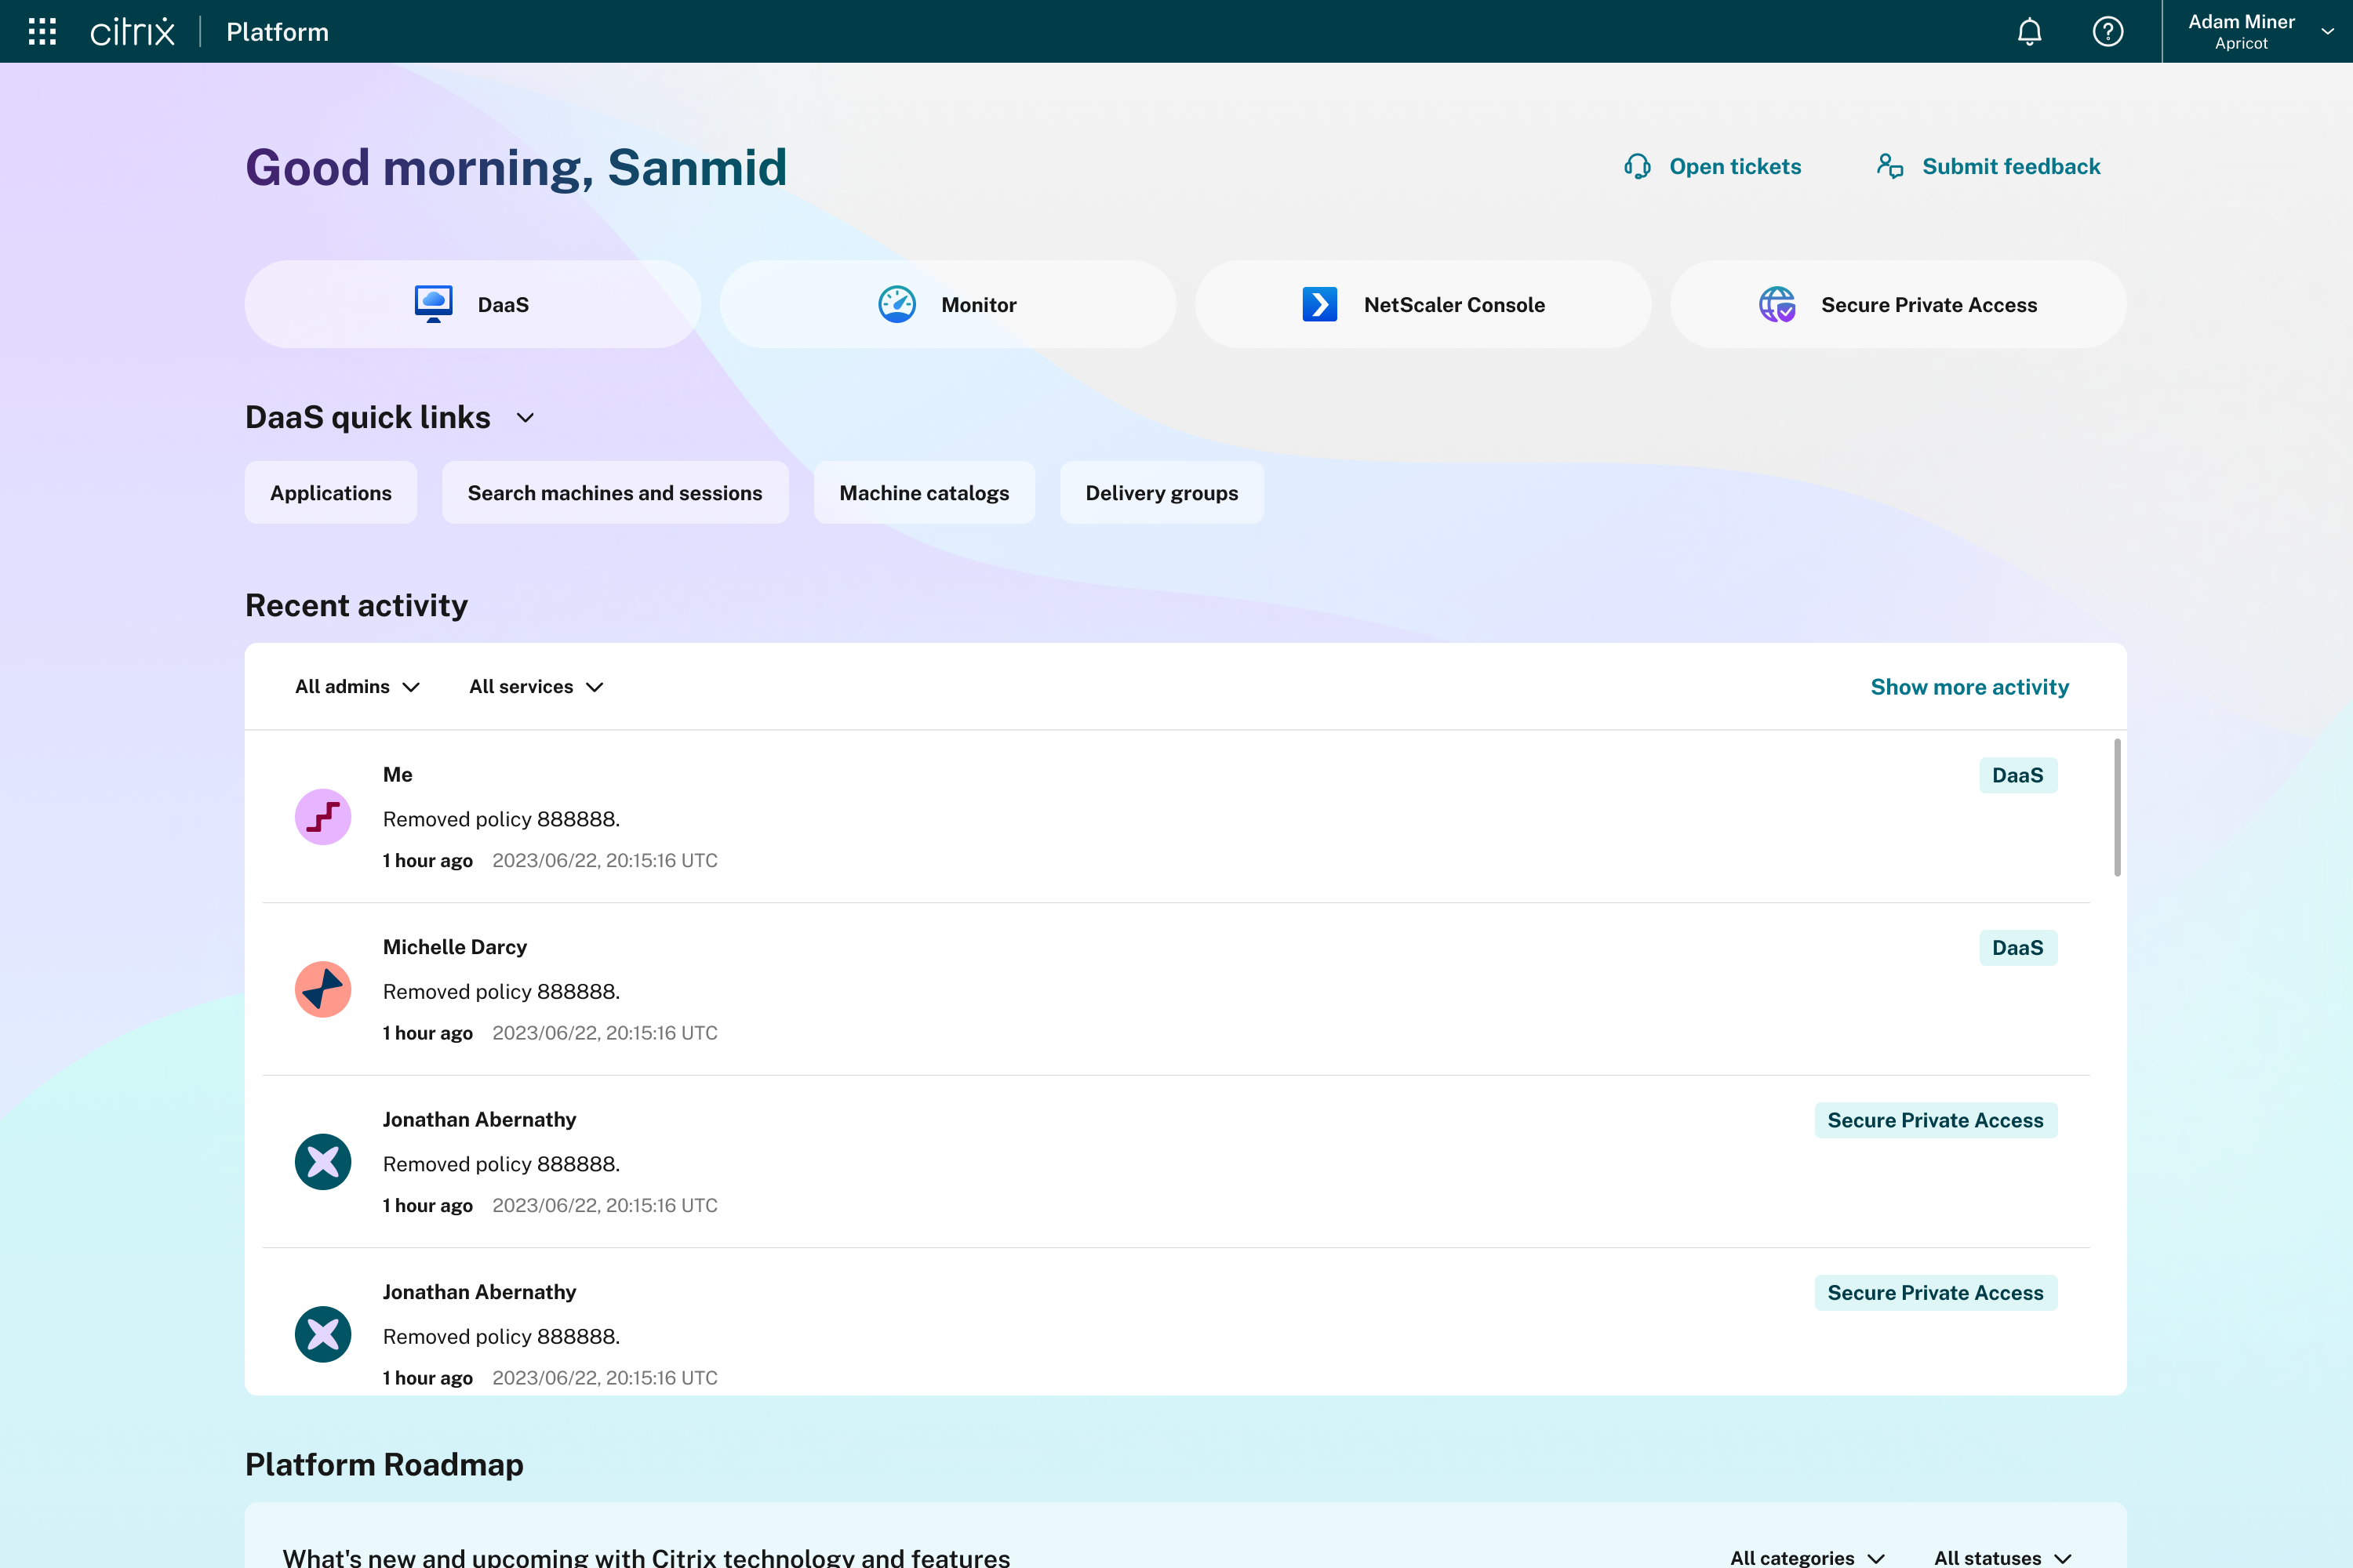Click Jonathan Abernathy name in third entry
This screenshot has width=2353, height=1568.
(479, 1119)
